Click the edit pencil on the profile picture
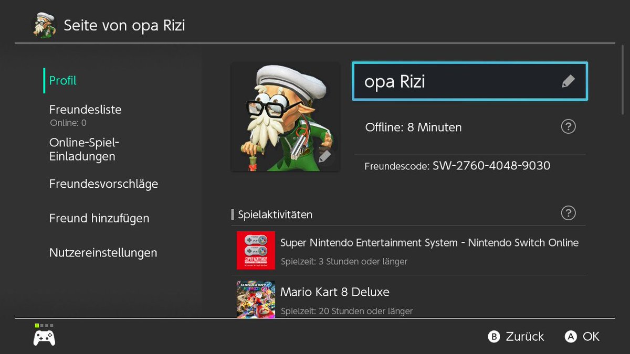 (x=324, y=156)
